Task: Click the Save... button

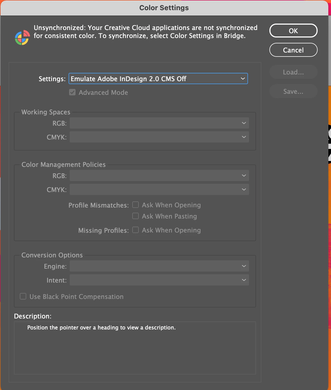Action: (293, 91)
